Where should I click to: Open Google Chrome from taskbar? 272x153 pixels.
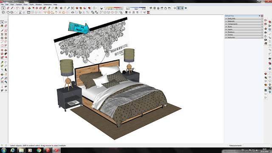point(39,150)
